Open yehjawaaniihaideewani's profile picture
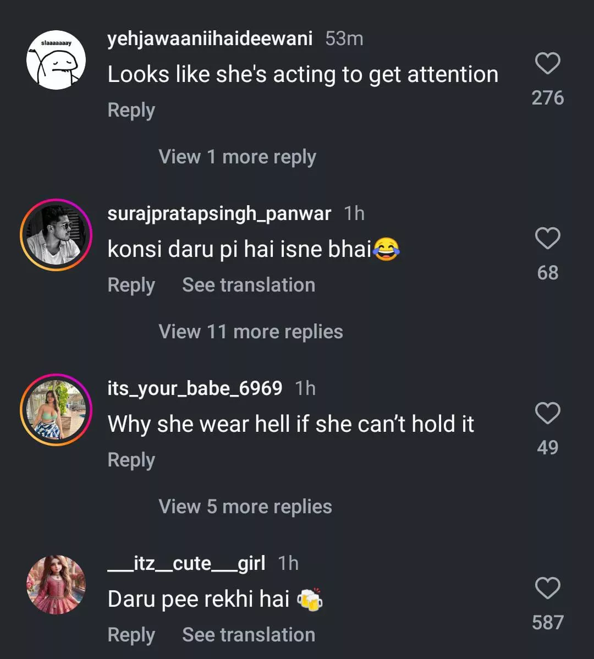This screenshot has height=659, width=594. 56,60
